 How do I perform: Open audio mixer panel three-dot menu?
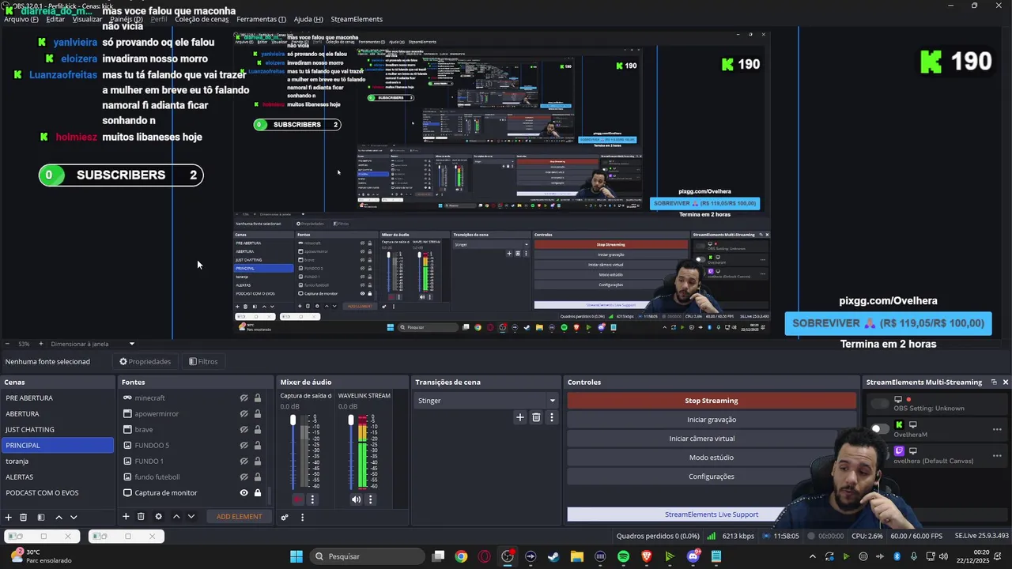pyautogui.click(x=302, y=518)
